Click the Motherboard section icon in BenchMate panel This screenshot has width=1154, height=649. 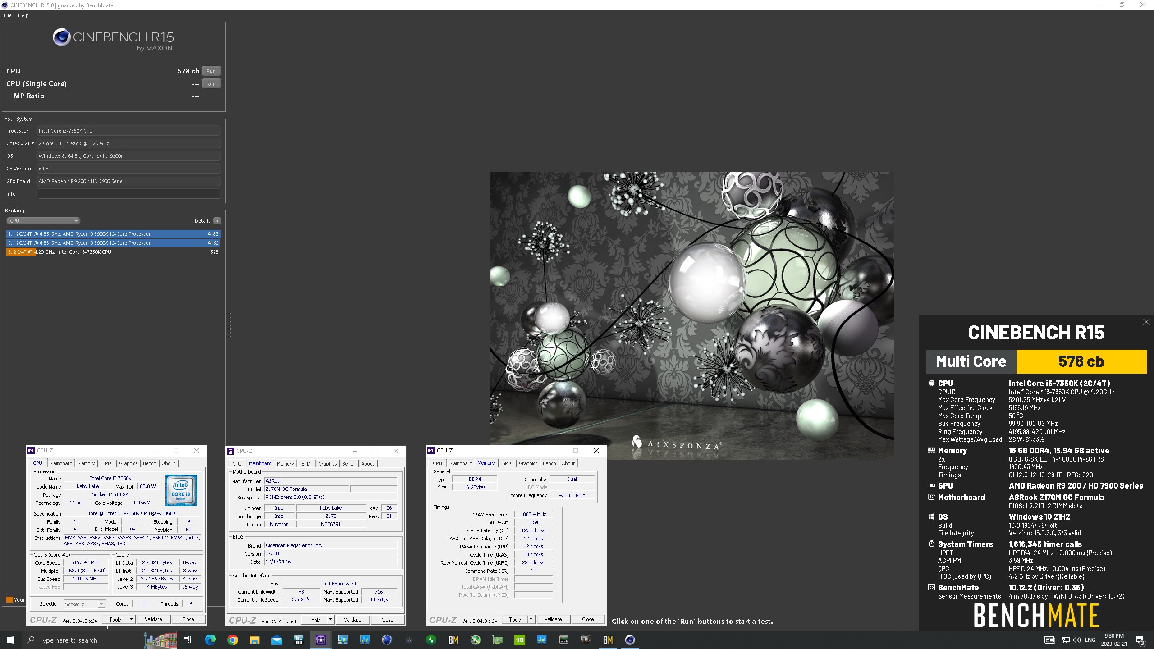[931, 497]
